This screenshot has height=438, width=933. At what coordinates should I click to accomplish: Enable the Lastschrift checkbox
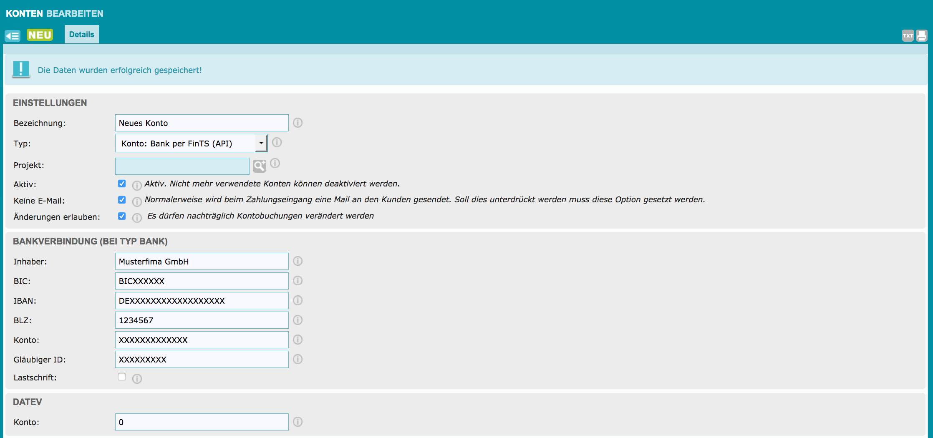(x=122, y=377)
